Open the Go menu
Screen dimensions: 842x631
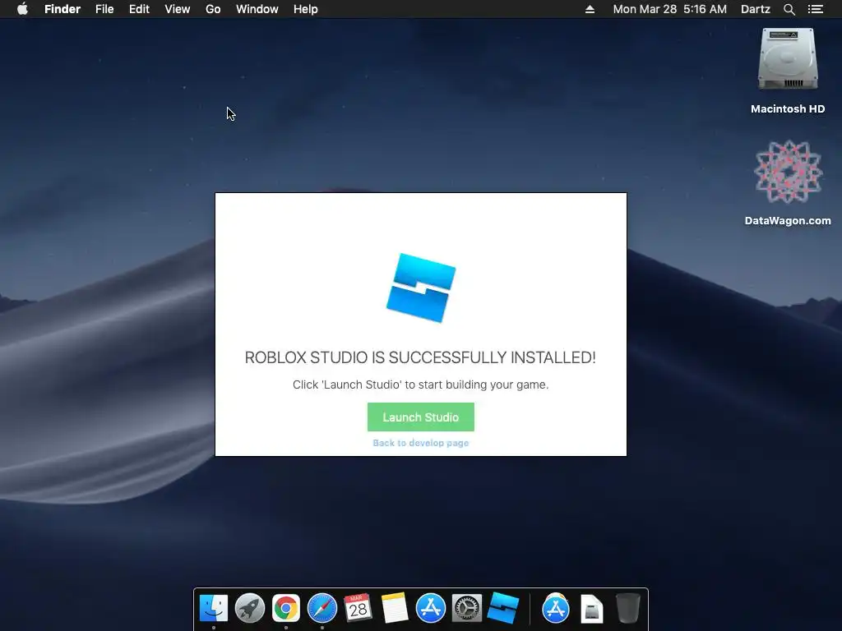pos(213,9)
